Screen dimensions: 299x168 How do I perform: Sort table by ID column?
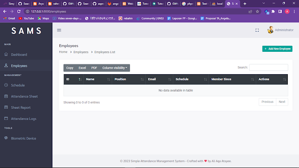(x=73, y=79)
